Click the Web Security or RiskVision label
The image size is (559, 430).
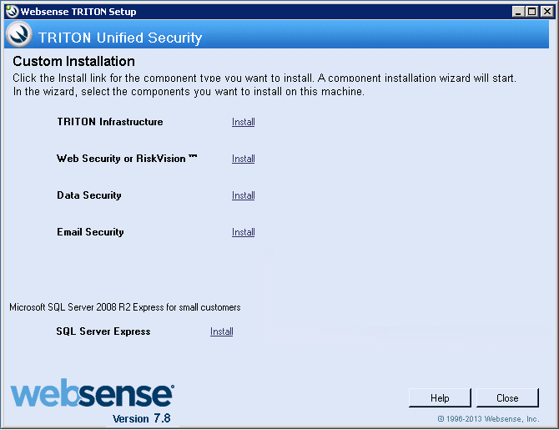point(127,159)
